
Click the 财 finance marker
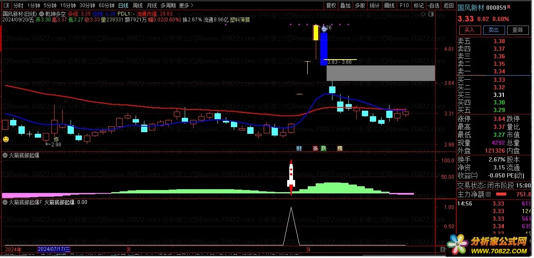pyautogui.click(x=299, y=148)
